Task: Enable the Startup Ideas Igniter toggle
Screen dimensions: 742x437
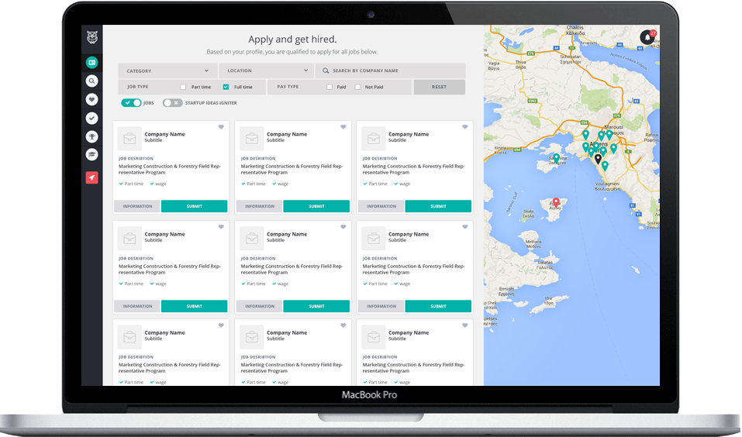Action: (172, 102)
